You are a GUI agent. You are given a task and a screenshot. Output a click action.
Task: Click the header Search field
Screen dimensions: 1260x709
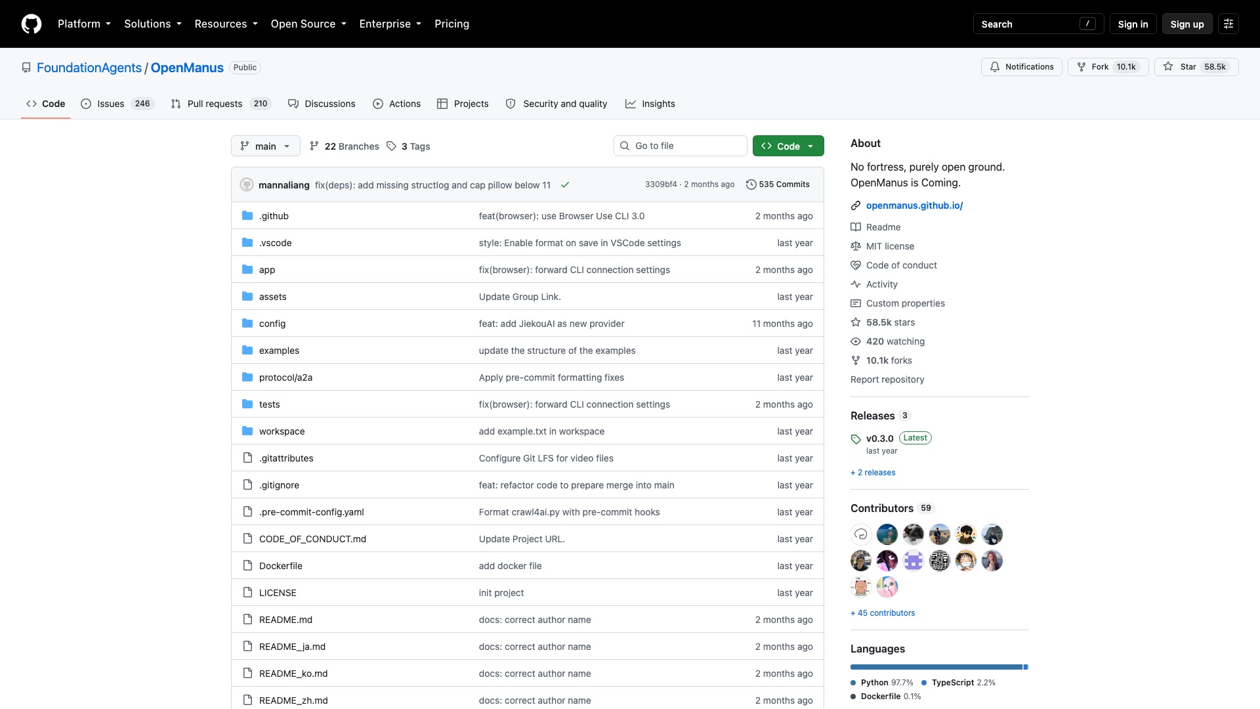click(1038, 24)
